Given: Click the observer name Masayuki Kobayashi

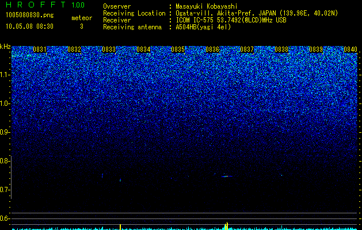Looking at the screenshot, I should (207, 6).
